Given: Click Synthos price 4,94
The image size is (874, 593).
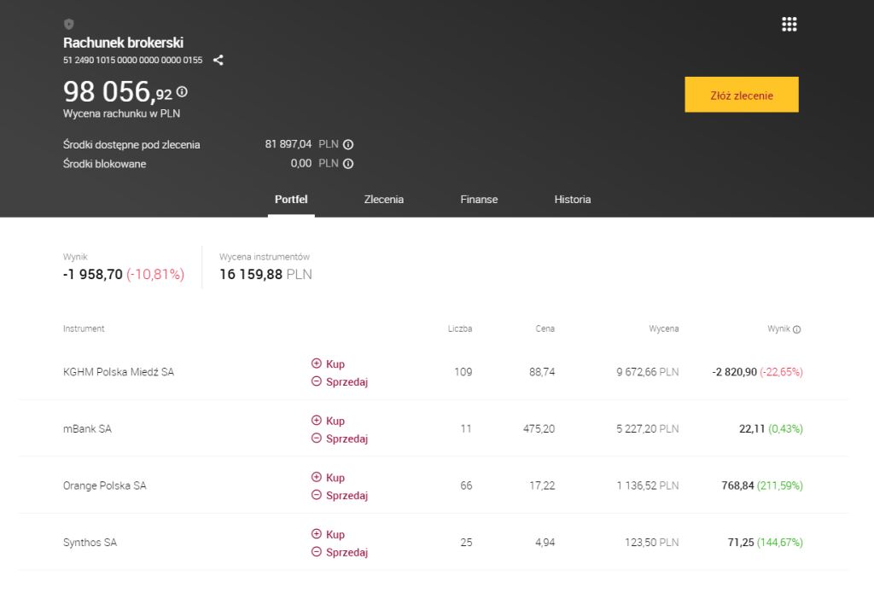Looking at the screenshot, I should 545,543.
